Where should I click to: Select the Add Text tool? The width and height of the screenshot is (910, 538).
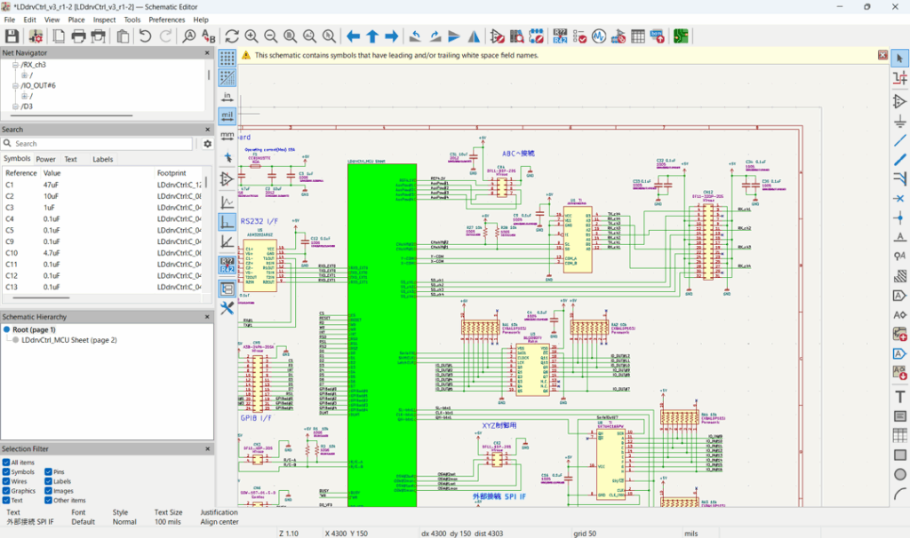(x=899, y=397)
